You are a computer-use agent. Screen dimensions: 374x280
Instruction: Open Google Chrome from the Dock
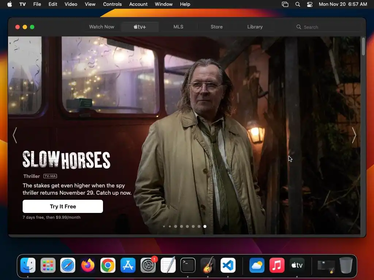click(108, 265)
